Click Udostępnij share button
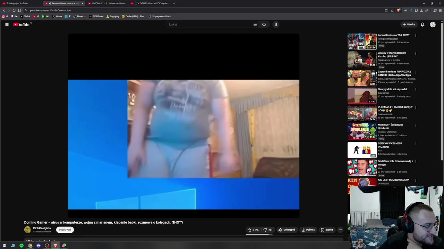444x249 pixels. (x=287, y=230)
